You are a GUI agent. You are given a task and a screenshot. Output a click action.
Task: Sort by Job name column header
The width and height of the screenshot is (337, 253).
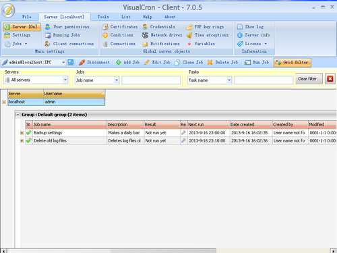69,124
